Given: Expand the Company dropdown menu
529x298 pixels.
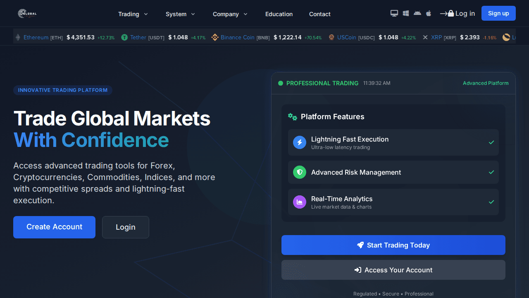Looking at the screenshot, I should click(230, 14).
